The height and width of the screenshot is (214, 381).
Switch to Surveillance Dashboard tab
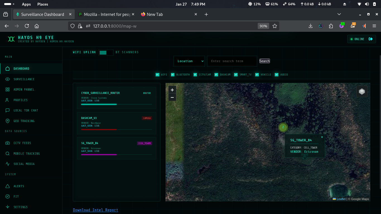pos(44,14)
